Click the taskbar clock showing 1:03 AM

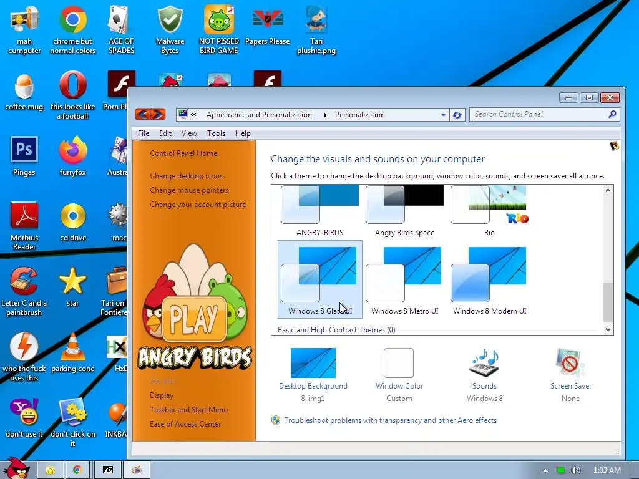607,470
